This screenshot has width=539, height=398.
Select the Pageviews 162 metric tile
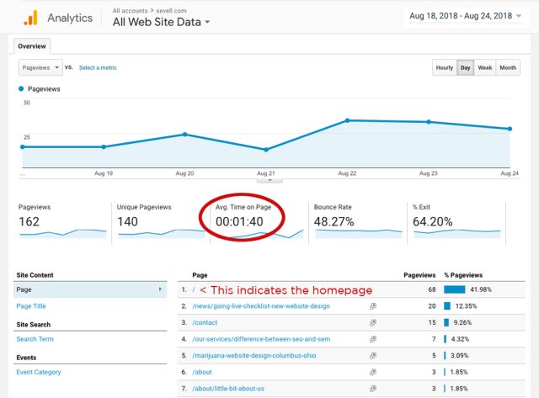62,221
